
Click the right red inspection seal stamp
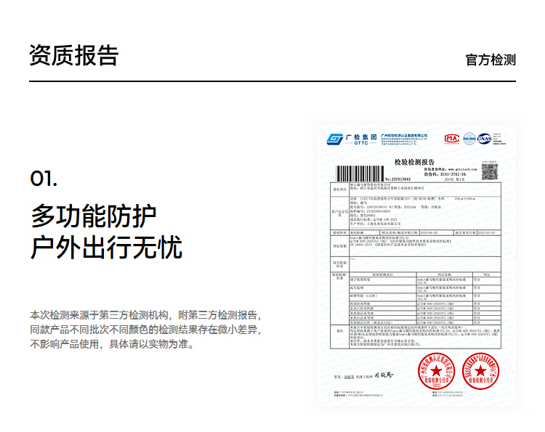(x=480, y=372)
